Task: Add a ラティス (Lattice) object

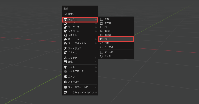Action: point(80,52)
